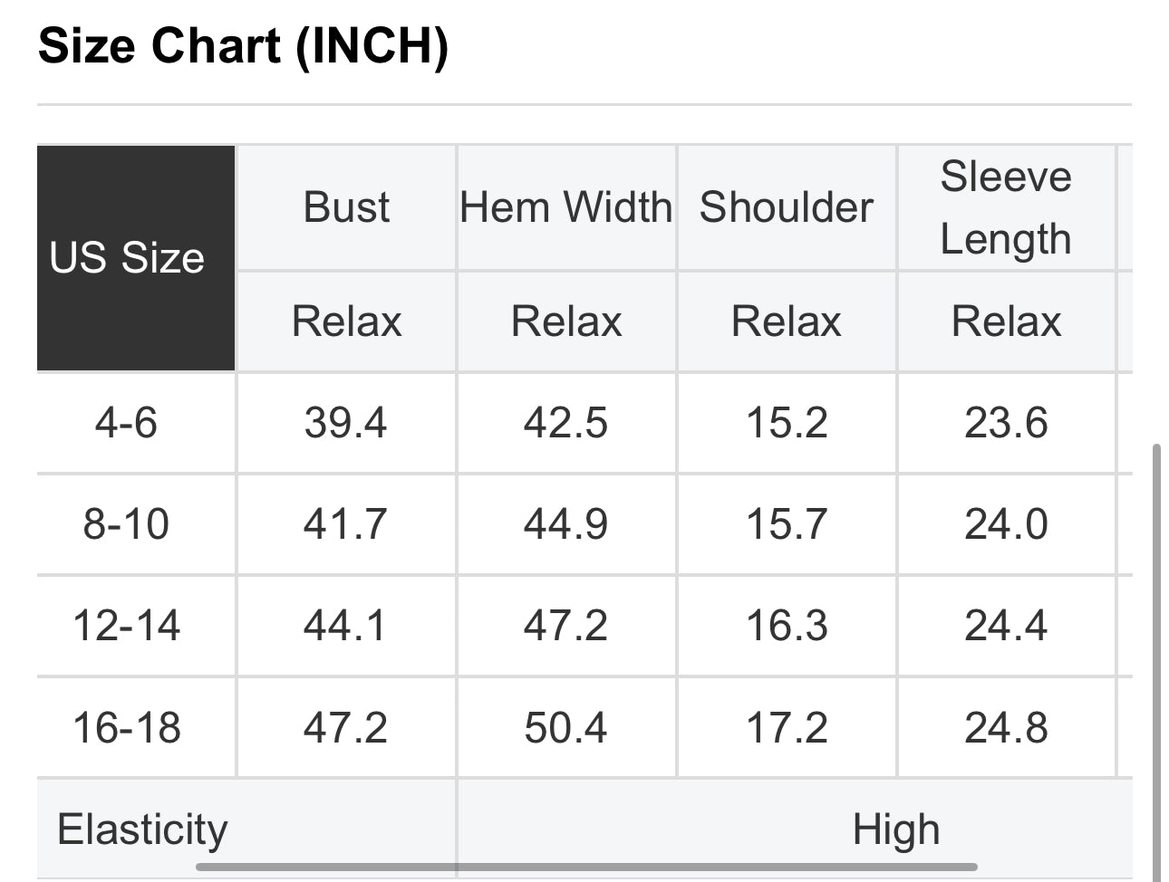Select hem width value 50.4
The height and width of the screenshot is (882, 1169).
(565, 727)
